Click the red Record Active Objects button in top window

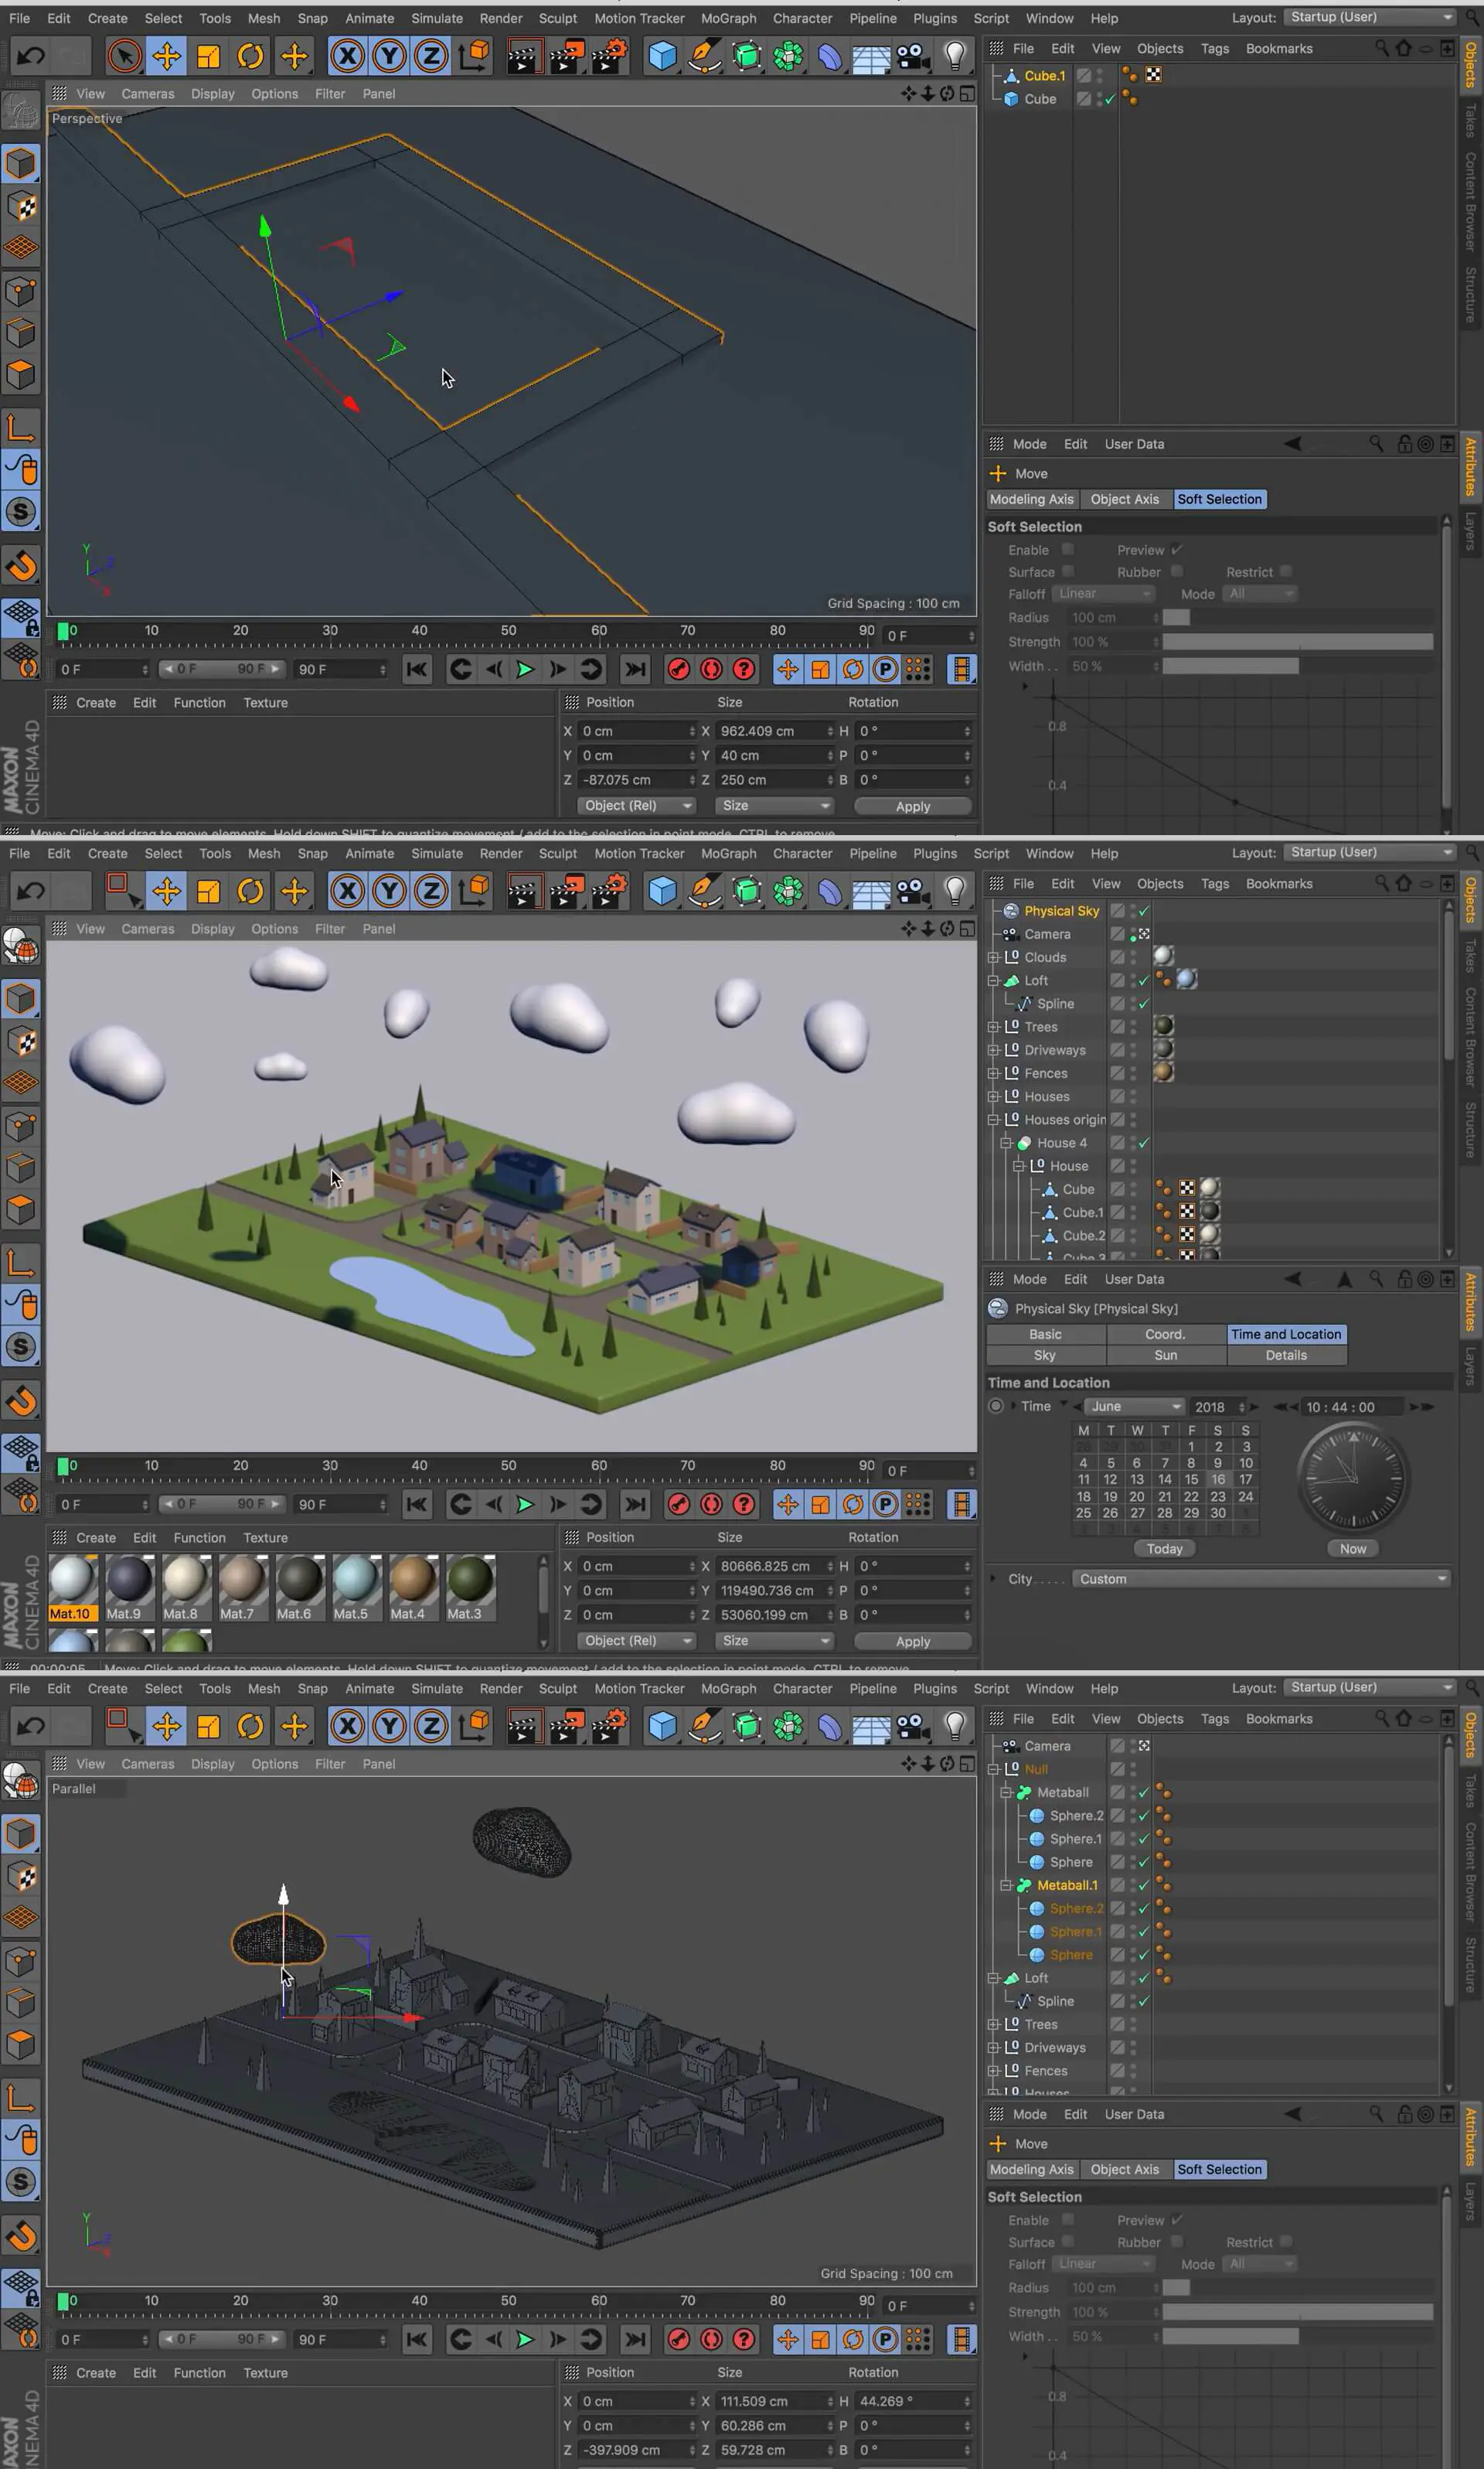tap(678, 670)
